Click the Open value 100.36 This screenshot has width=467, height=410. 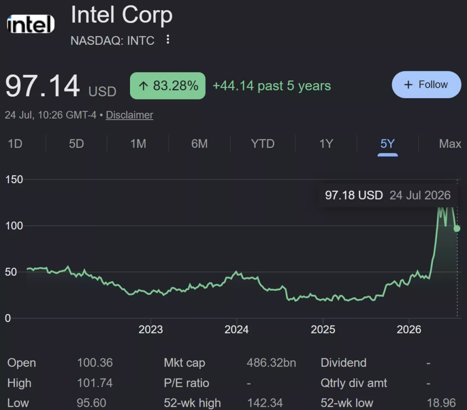95,363
